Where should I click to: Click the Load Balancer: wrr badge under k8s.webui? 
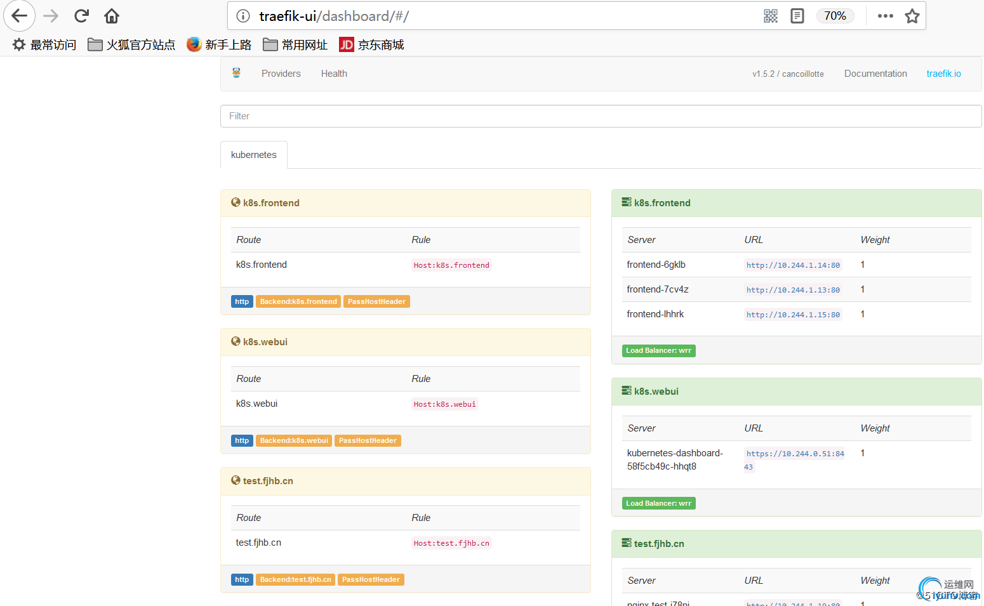pos(658,503)
